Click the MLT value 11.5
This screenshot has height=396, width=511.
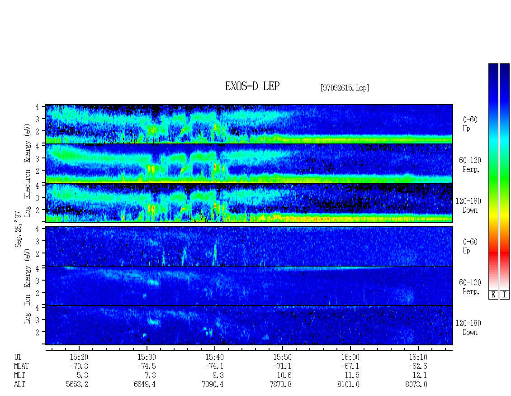click(x=352, y=376)
